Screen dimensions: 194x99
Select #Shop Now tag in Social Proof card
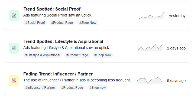click(88, 23)
